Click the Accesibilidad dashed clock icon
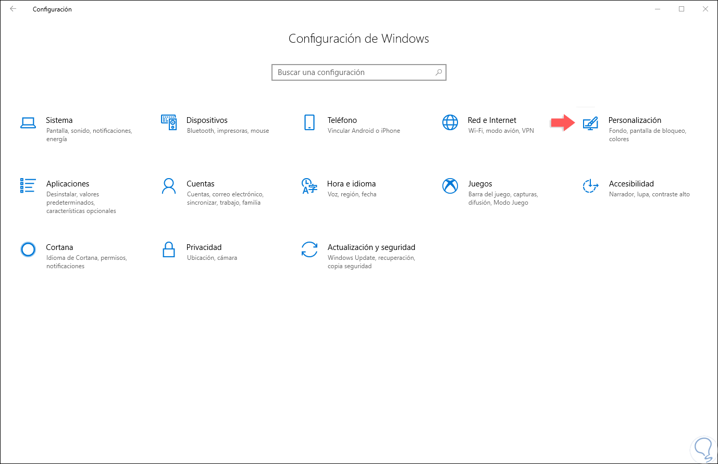Screen dimensions: 718x464 (x=590, y=186)
